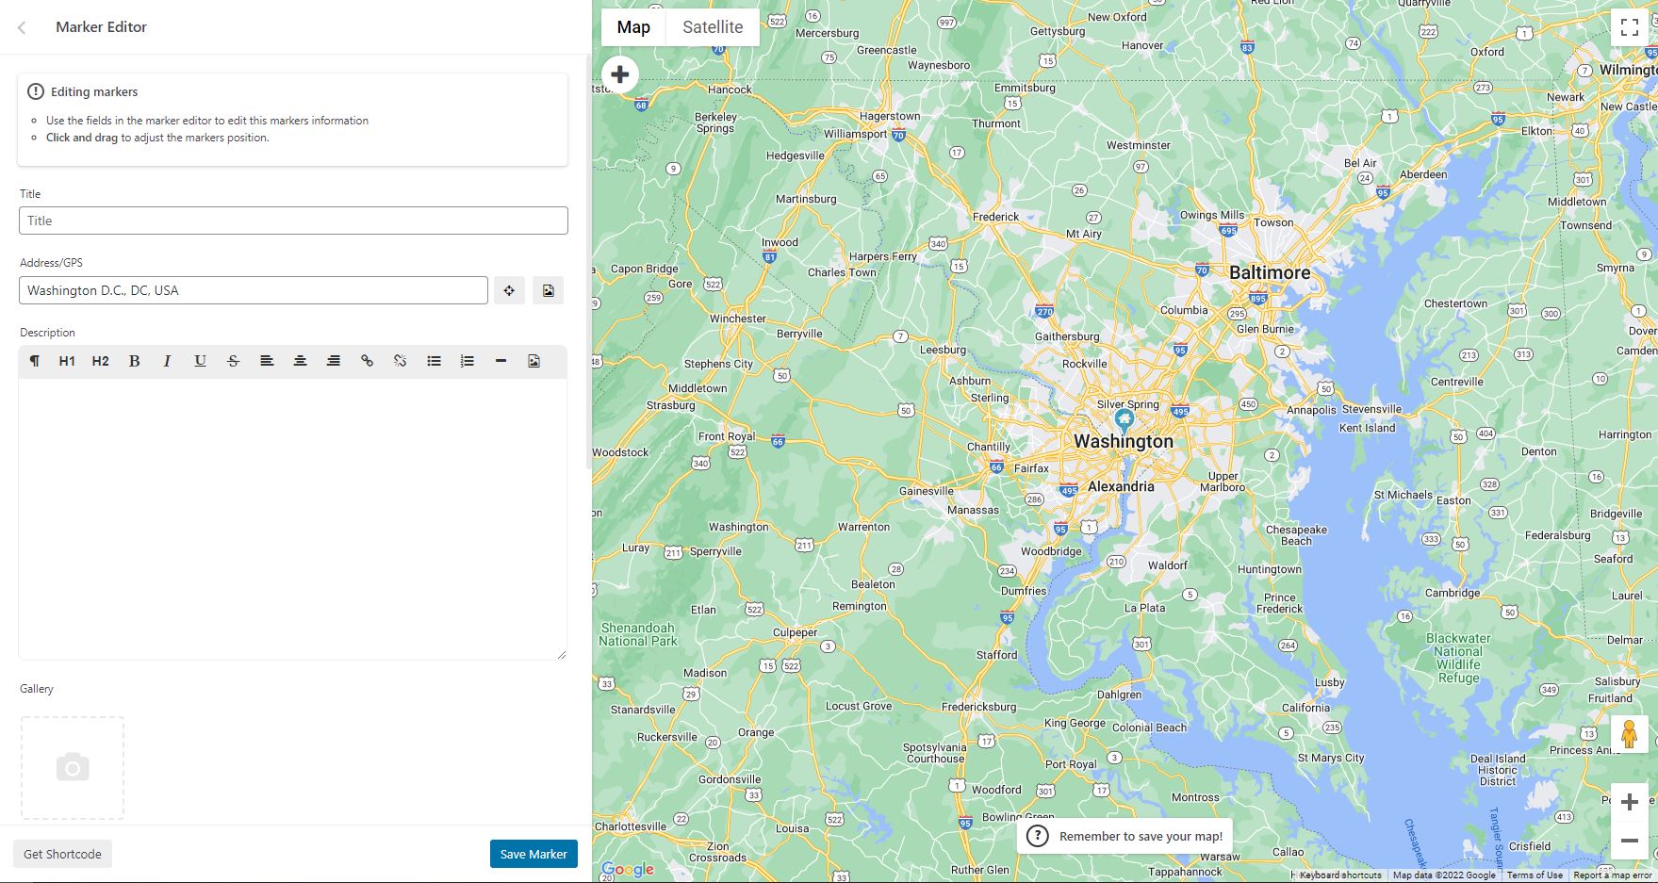The width and height of the screenshot is (1658, 883).
Task: Click the Frederick label on the map
Action: pyautogui.click(x=995, y=217)
